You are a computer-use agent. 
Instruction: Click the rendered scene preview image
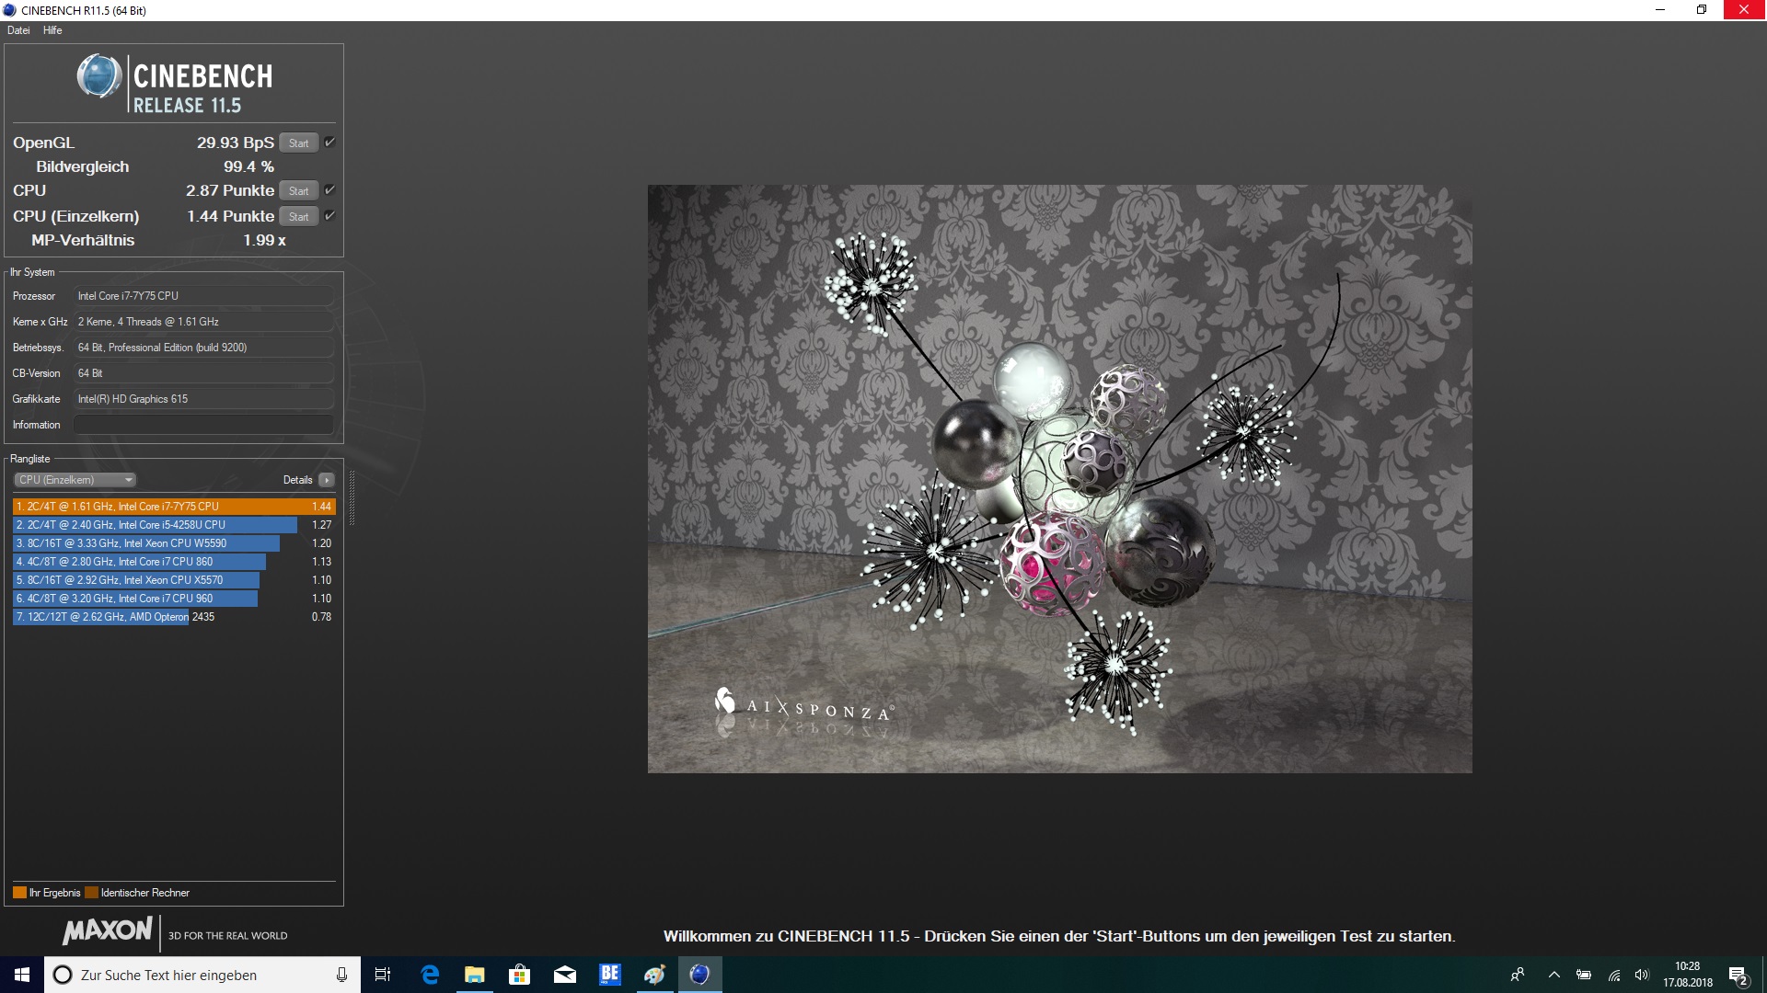point(1059,479)
